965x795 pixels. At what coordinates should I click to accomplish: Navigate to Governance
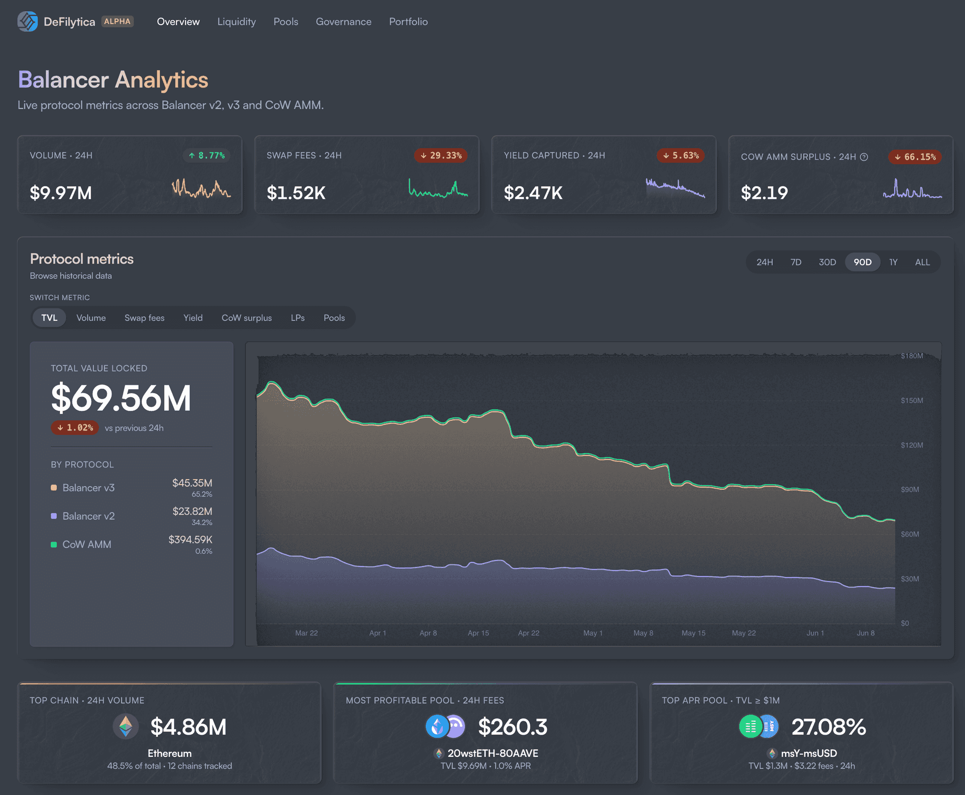pyautogui.click(x=344, y=22)
